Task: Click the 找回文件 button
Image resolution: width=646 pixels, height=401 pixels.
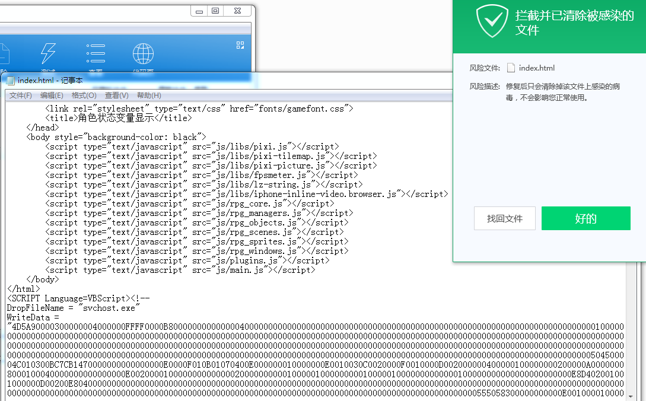Action: [505, 218]
